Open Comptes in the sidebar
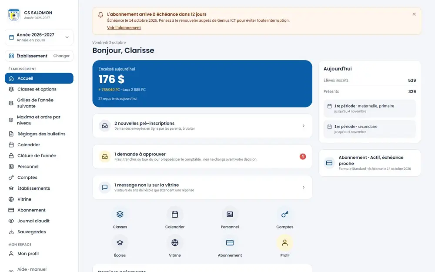Image resolution: width=435 pixels, height=272 pixels. click(x=39, y=178)
